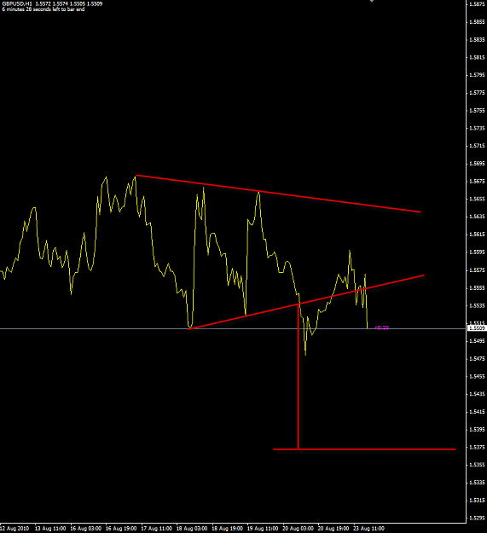Click the 1.5775 price on the axis
487x533 pixels.
click(x=477, y=92)
